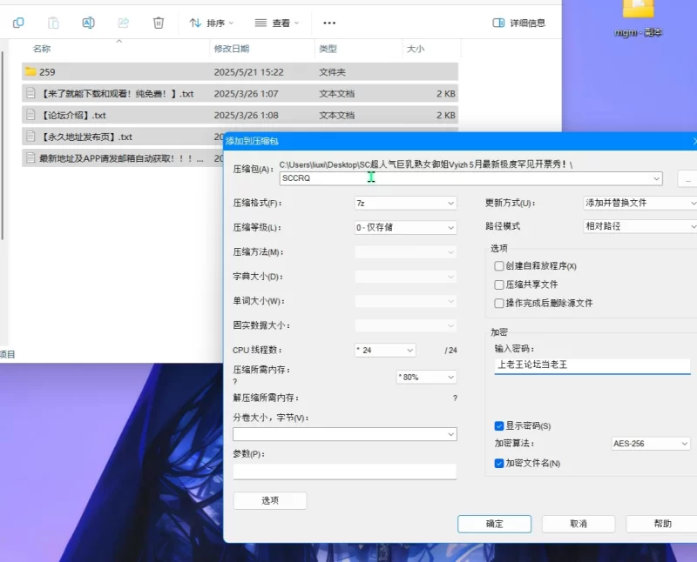Sort files by the 名称 column header

tap(42, 49)
